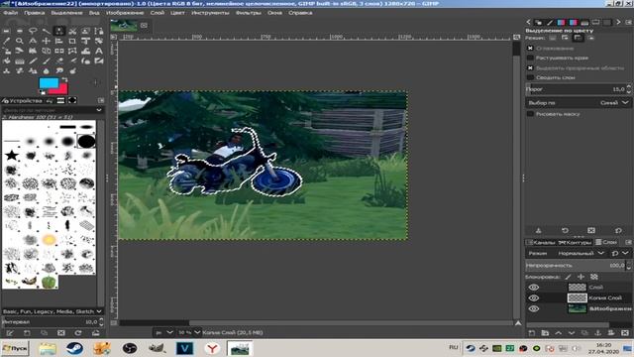Open Yandex browser from the taskbar

[212, 348]
